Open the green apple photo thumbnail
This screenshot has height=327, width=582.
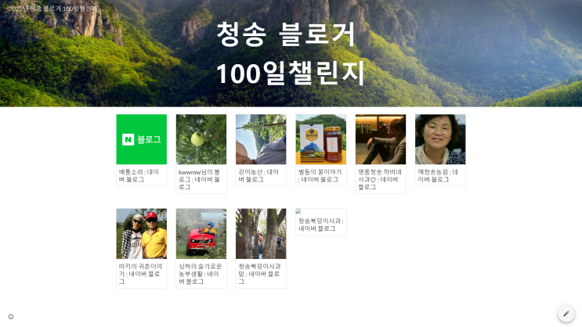coord(201,139)
